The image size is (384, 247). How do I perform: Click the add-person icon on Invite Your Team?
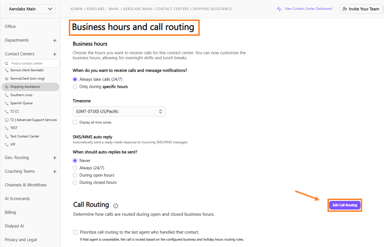(x=345, y=9)
